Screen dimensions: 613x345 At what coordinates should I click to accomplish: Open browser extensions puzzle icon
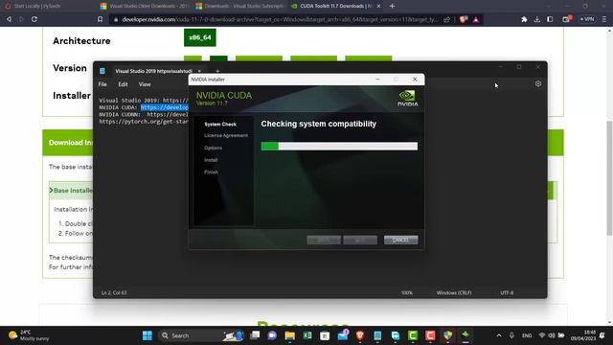524,19
